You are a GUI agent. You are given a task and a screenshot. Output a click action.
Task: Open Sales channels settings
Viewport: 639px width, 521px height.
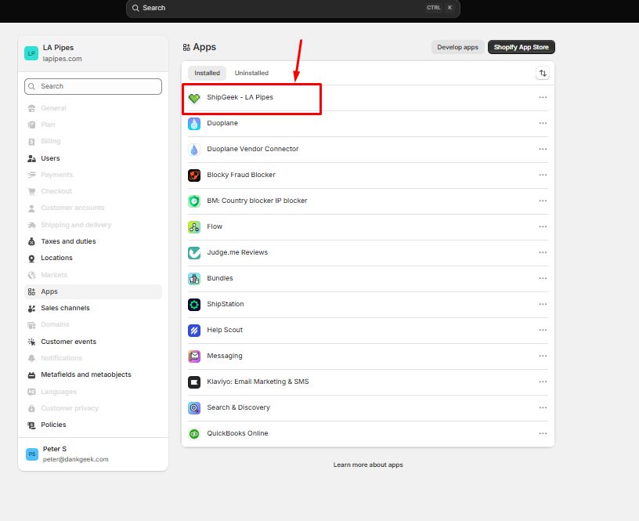93,308
